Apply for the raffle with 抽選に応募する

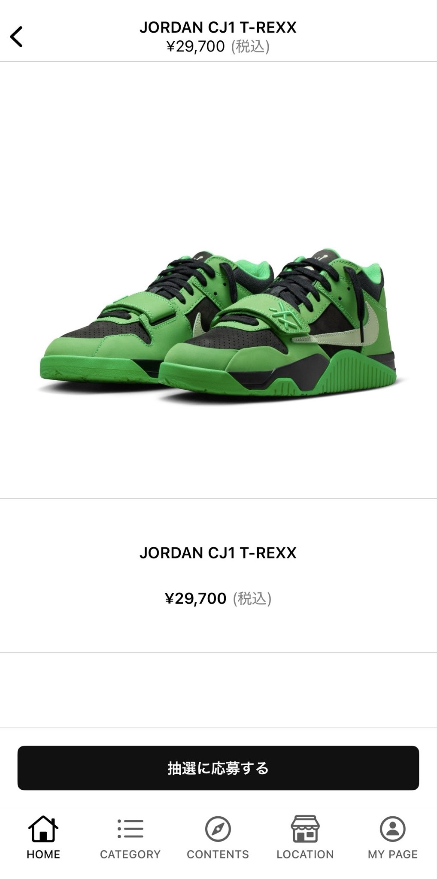(x=218, y=768)
